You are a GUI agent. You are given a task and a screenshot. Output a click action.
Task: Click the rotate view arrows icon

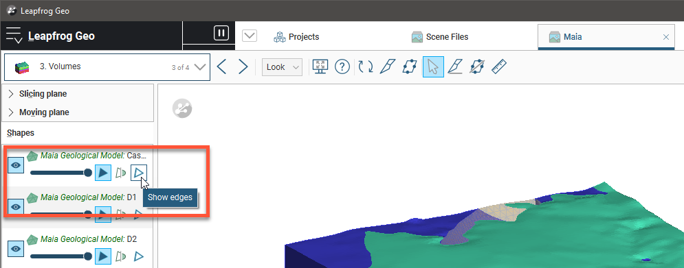(366, 66)
